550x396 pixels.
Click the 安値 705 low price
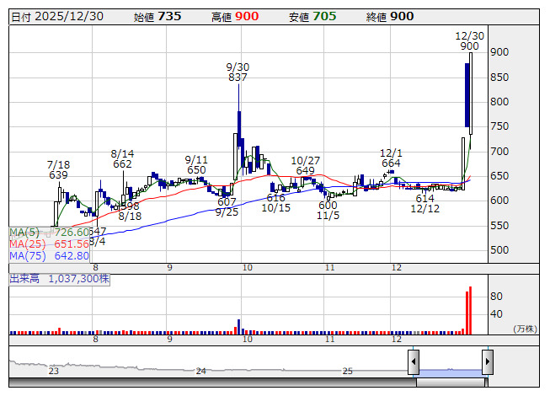coord(312,16)
